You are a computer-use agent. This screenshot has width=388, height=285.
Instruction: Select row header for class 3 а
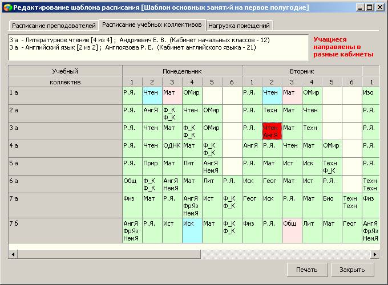[65, 132]
